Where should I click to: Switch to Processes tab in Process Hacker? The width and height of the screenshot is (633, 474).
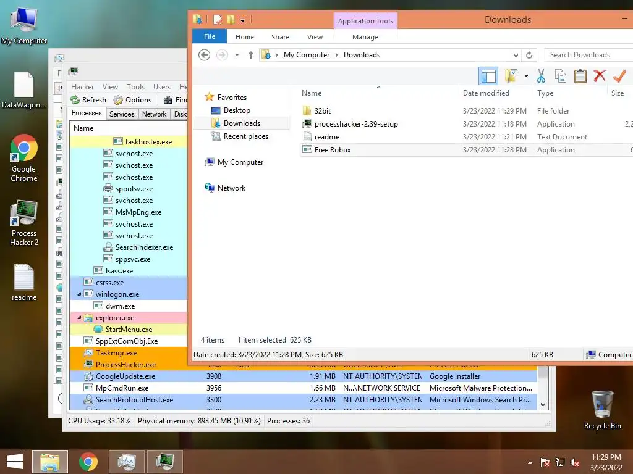[x=87, y=114]
